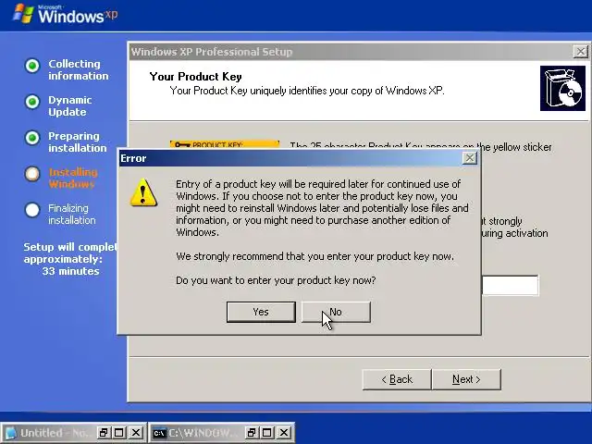Click the Next button in Setup
592x444 pixels.
tap(466, 379)
